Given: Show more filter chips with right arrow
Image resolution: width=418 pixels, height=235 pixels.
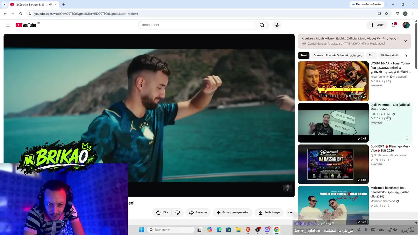Looking at the screenshot, I should point(406,56).
